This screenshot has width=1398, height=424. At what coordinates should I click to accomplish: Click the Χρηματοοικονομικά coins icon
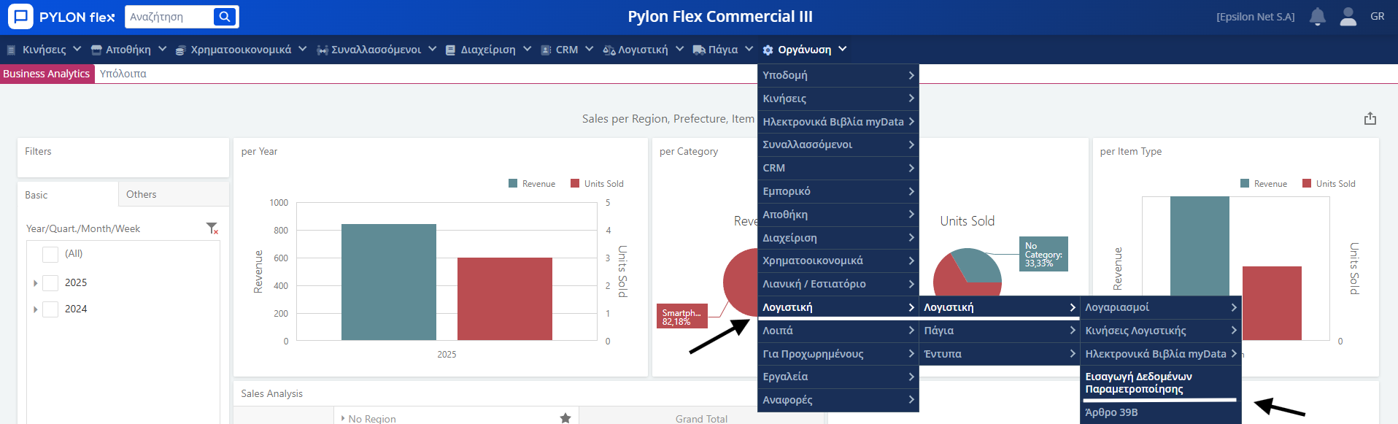180,50
